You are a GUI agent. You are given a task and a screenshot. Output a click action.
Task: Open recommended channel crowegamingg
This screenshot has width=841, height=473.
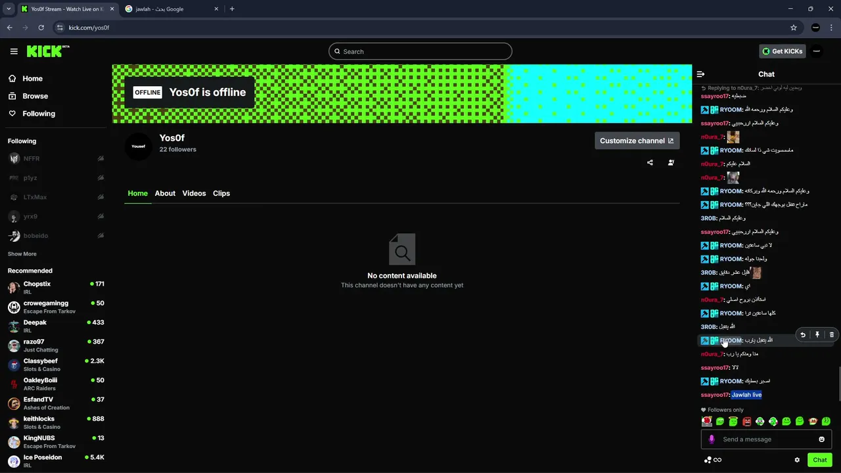pos(56,307)
